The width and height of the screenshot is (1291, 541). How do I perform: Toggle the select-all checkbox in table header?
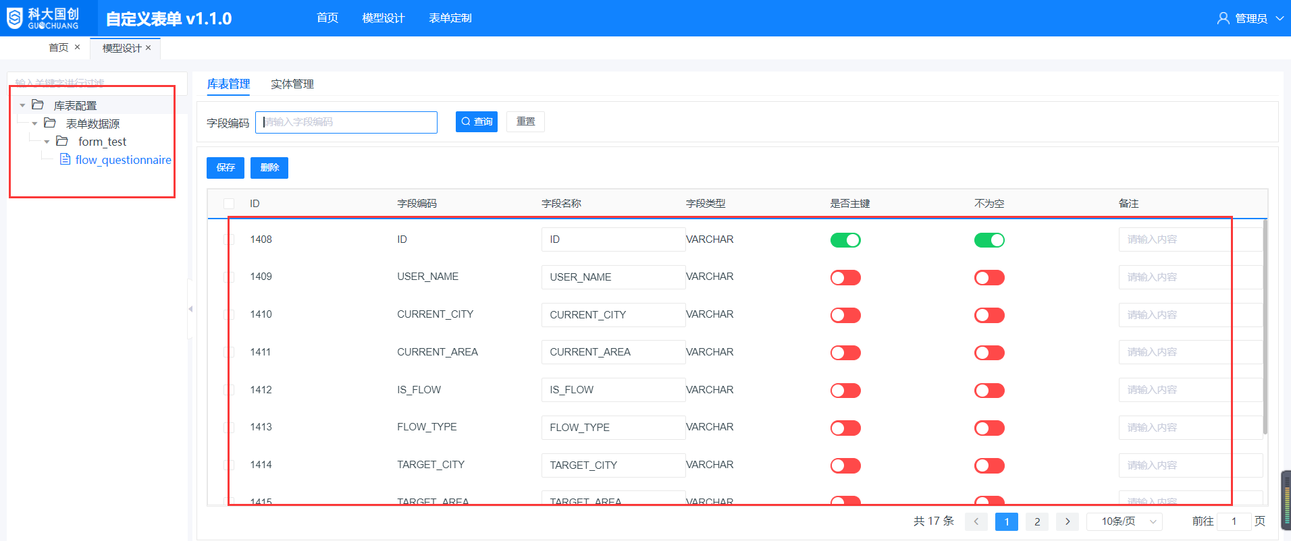click(229, 204)
